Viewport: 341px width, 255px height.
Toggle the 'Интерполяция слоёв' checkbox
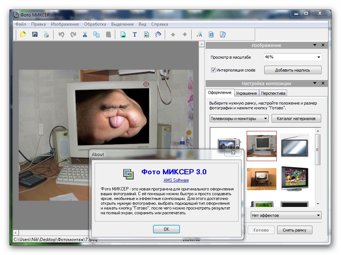(x=213, y=70)
